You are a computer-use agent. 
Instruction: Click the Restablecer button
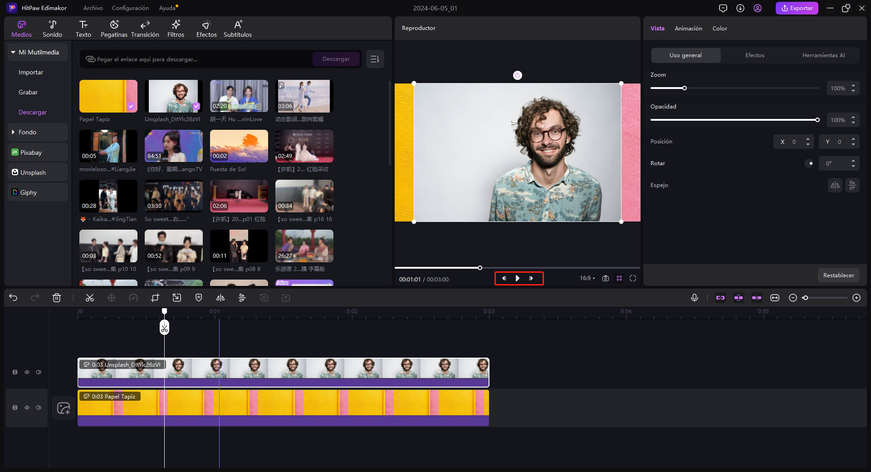(838, 275)
